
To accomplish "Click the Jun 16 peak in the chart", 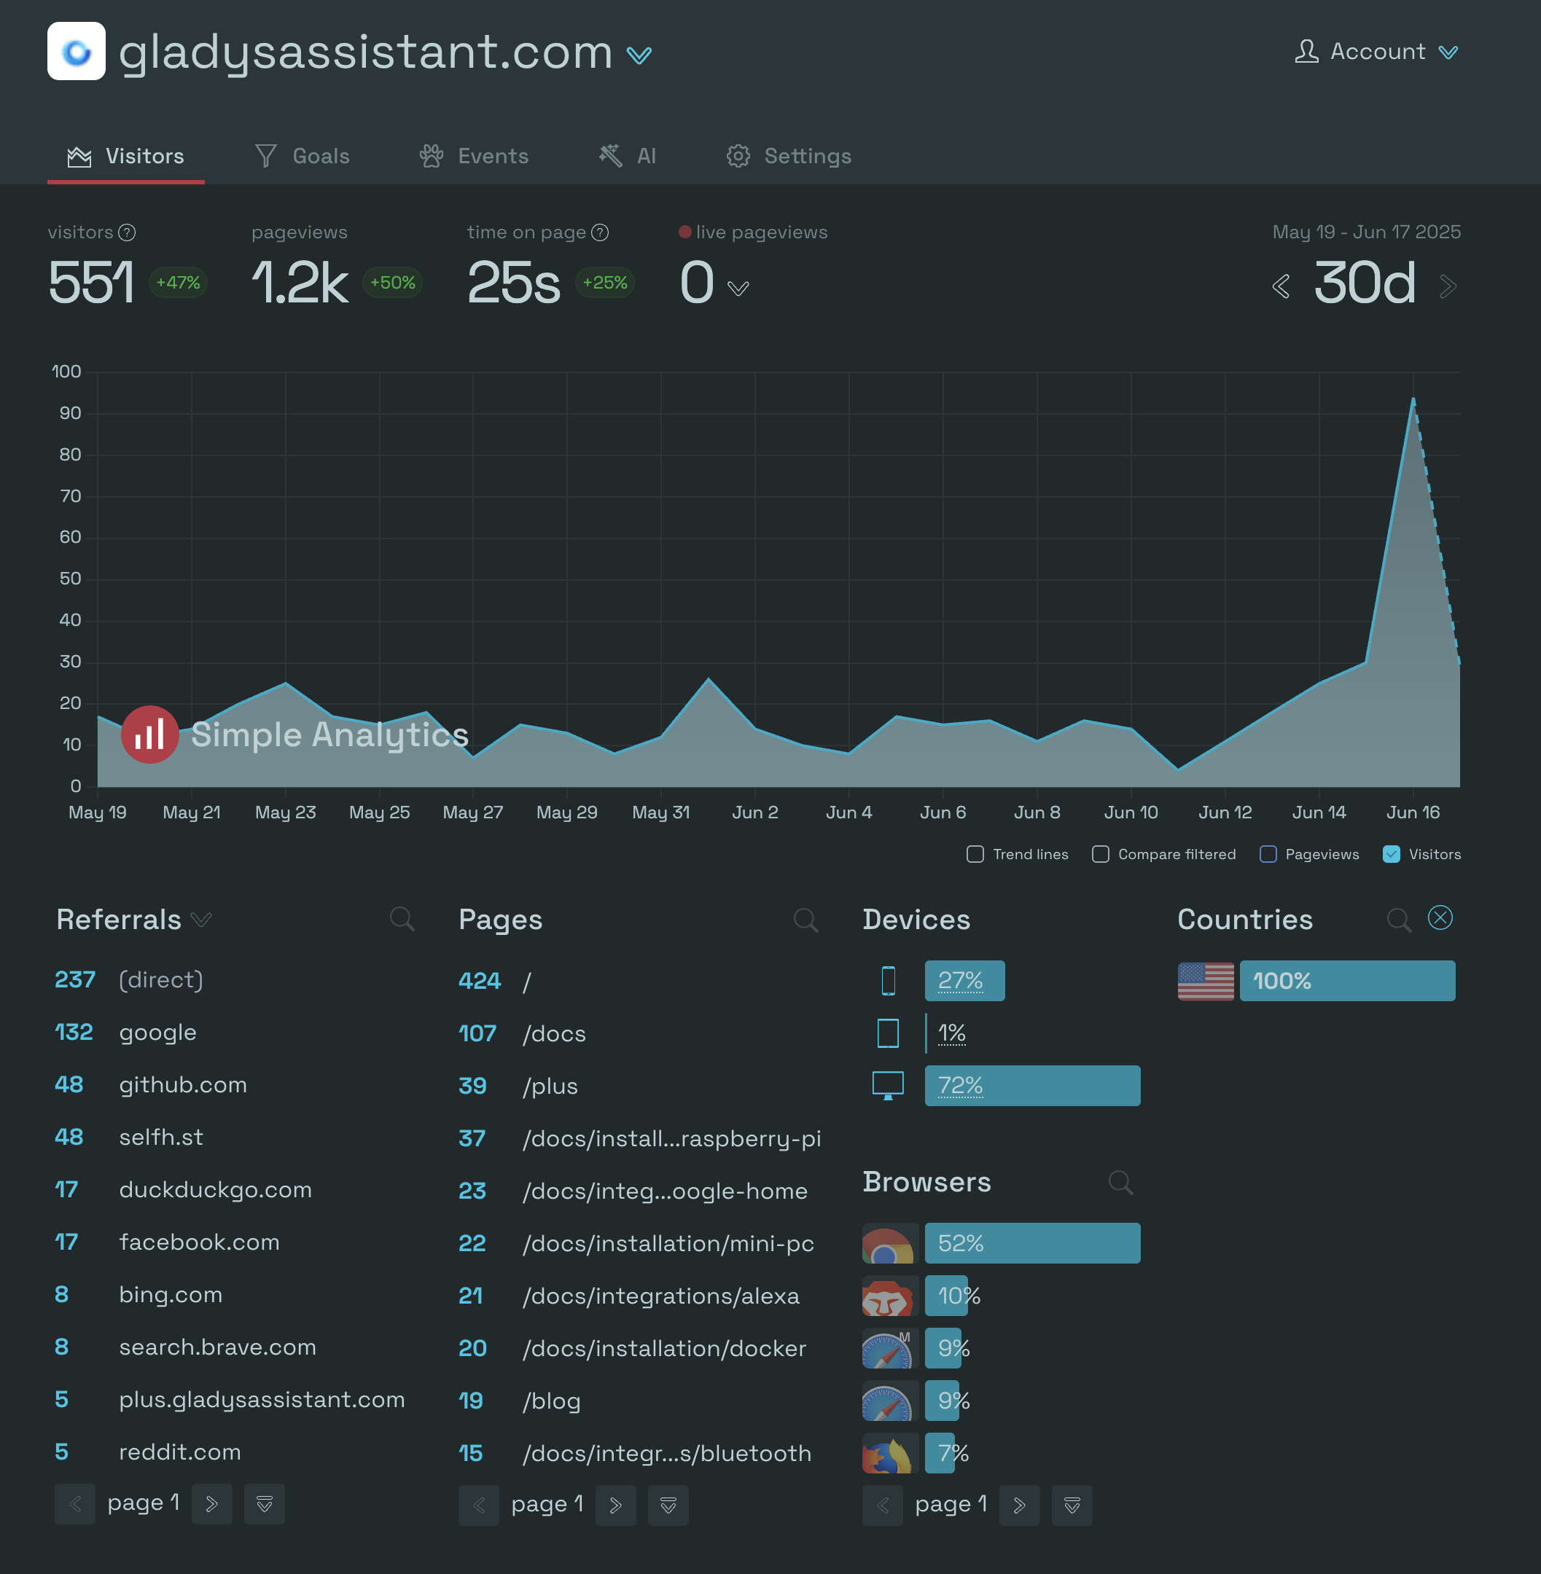I will tap(1413, 399).
